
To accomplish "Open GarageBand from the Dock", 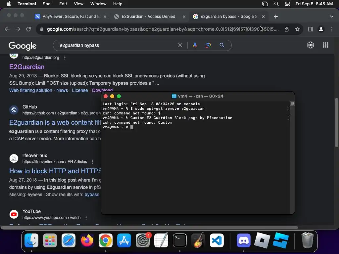I will click(198, 240).
